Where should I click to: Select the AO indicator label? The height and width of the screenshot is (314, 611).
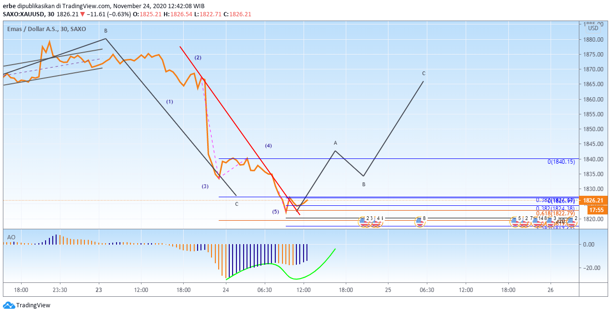(11, 236)
